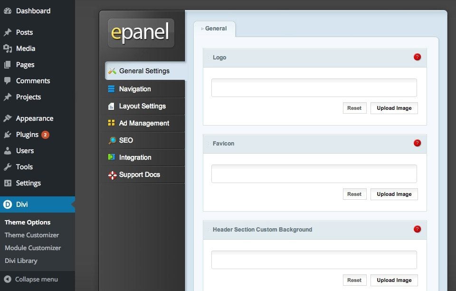Upload Image for the Favicon
The image size is (456, 291).
pyautogui.click(x=394, y=194)
